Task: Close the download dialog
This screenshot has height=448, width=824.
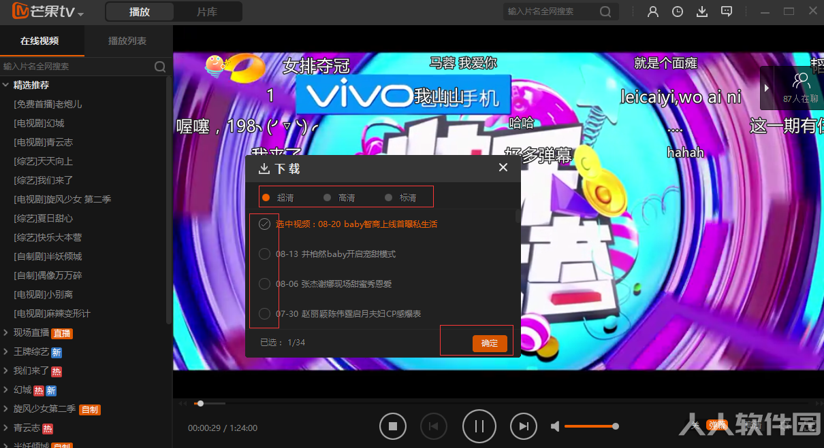Action: (x=503, y=168)
